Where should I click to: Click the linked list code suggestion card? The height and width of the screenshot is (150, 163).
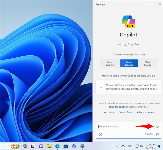pos(129,87)
